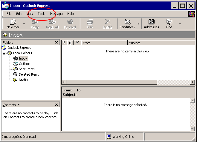Open the Tools menu
The height and width of the screenshot is (142, 197).
[42, 14]
